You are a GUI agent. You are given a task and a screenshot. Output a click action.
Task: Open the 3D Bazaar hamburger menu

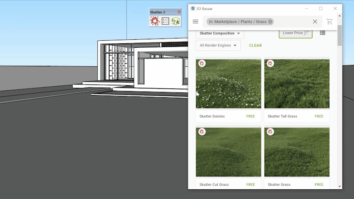click(x=196, y=21)
